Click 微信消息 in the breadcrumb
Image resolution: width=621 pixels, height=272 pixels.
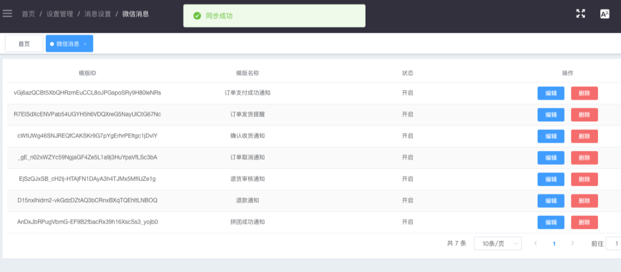coord(136,14)
